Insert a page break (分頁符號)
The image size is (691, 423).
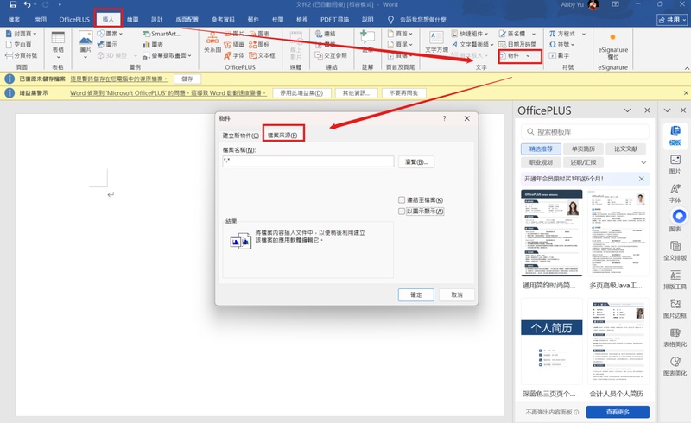21,55
